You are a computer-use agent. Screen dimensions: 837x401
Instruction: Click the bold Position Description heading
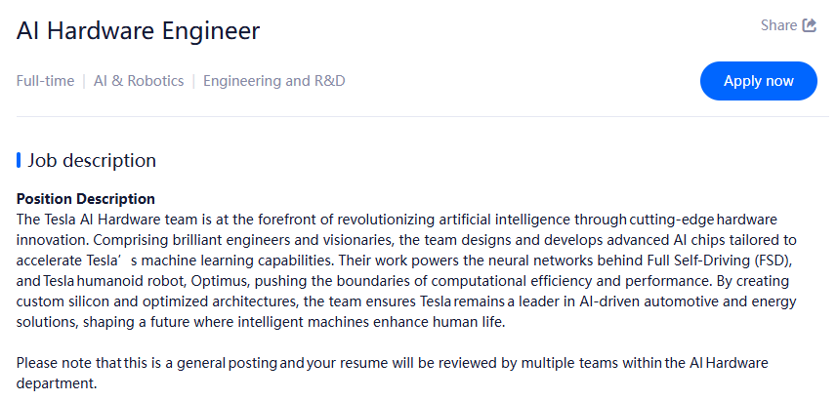(x=86, y=199)
